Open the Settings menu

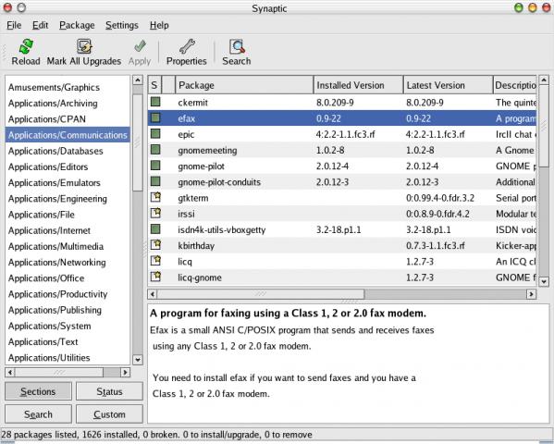(x=122, y=25)
